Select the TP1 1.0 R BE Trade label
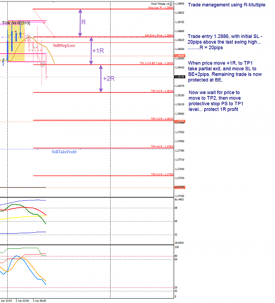Image resolution: width=275 pixels, height=303 pixels. click(157, 63)
